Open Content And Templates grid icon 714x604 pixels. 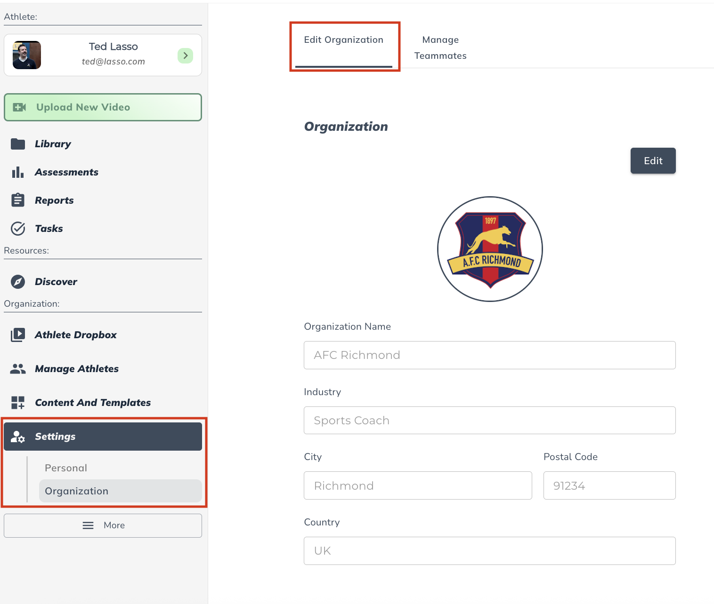coord(18,403)
